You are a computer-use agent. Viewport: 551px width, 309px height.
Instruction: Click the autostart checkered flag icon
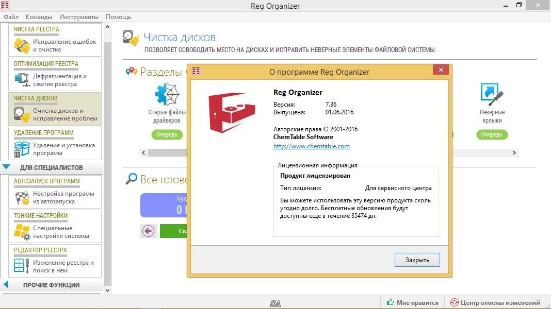(22, 197)
